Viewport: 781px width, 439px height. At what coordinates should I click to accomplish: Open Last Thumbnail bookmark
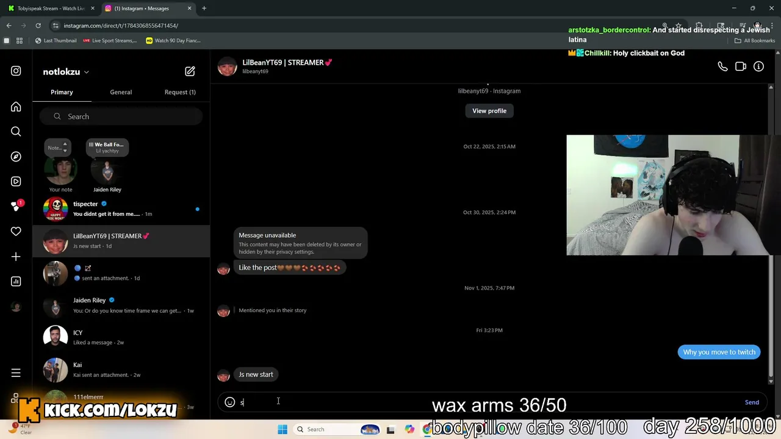[56, 41]
